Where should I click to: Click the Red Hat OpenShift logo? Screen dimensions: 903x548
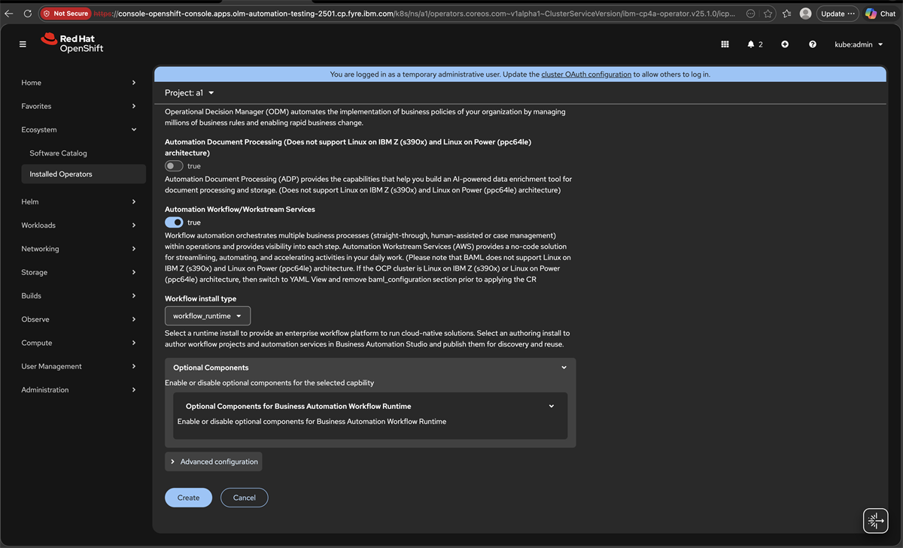[x=72, y=43]
